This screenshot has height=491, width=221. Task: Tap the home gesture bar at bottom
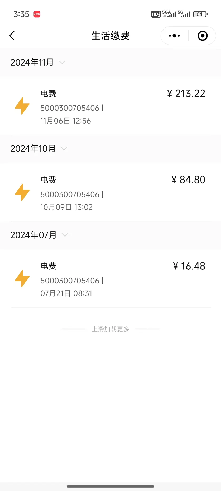pyautogui.click(x=110, y=486)
